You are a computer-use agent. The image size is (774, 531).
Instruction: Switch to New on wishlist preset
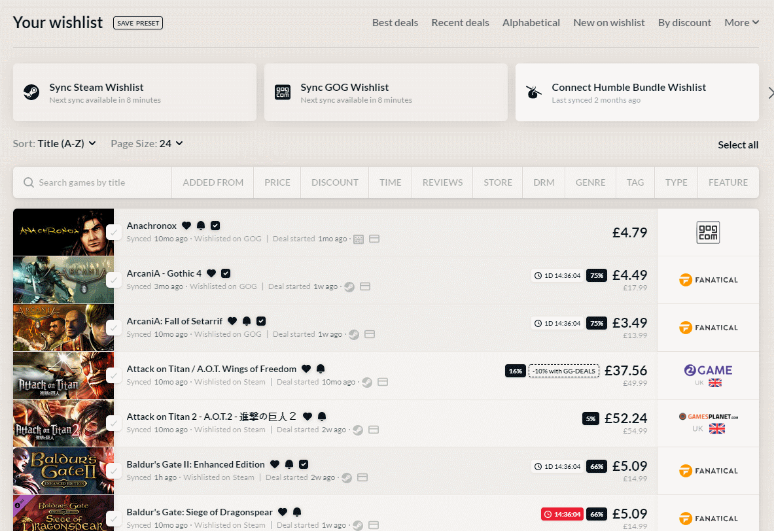(x=608, y=23)
